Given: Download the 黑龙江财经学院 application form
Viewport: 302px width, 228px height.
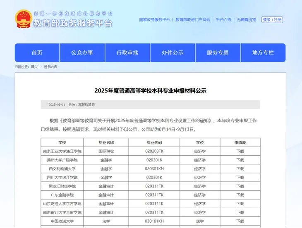Looking at the screenshot, I should (240, 186).
